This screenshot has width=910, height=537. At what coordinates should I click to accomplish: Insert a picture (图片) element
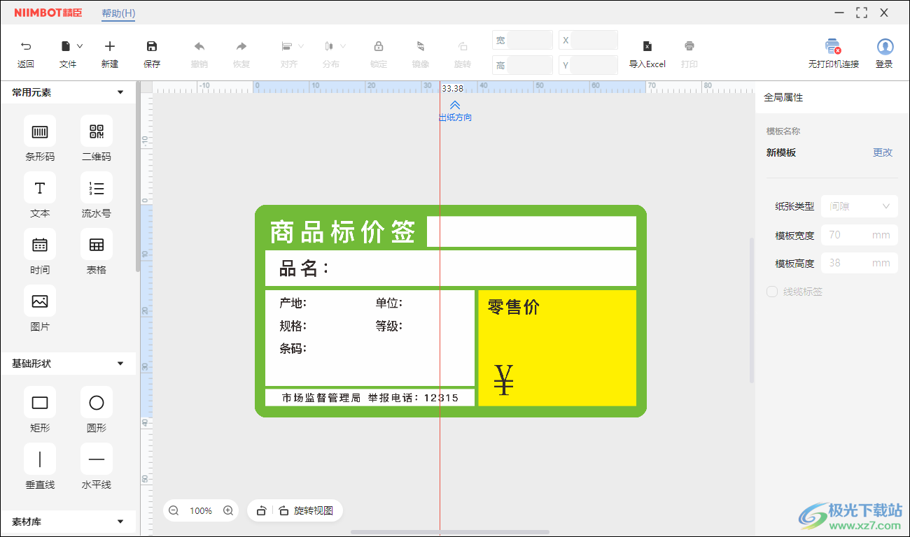(x=40, y=301)
